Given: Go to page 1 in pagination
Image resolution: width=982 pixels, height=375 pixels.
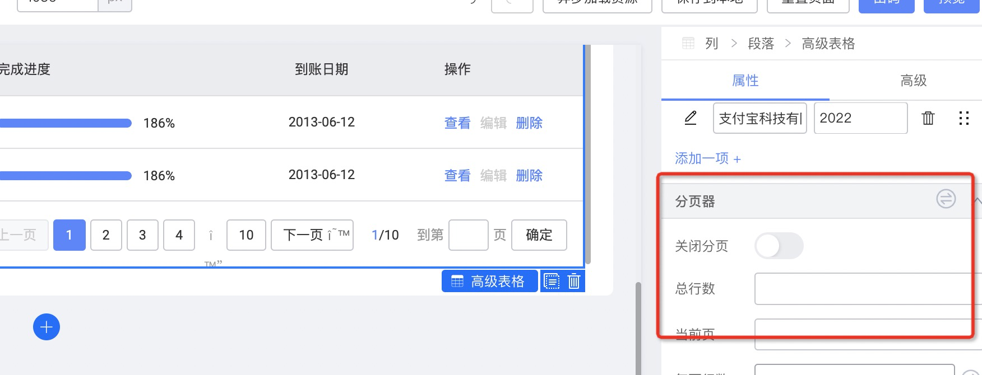Looking at the screenshot, I should pyautogui.click(x=69, y=235).
